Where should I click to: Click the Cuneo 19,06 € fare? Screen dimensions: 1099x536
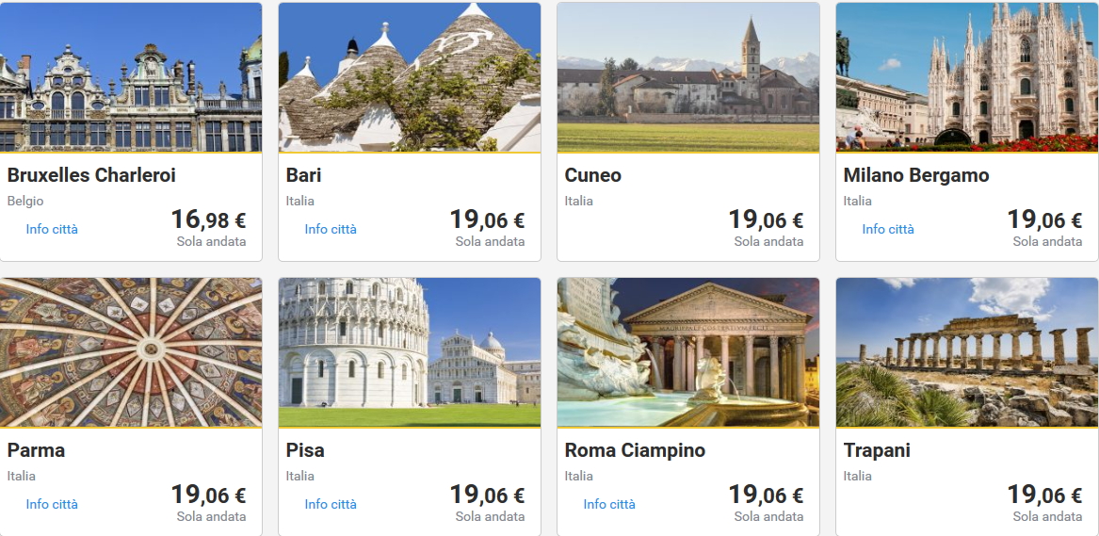[x=766, y=220]
